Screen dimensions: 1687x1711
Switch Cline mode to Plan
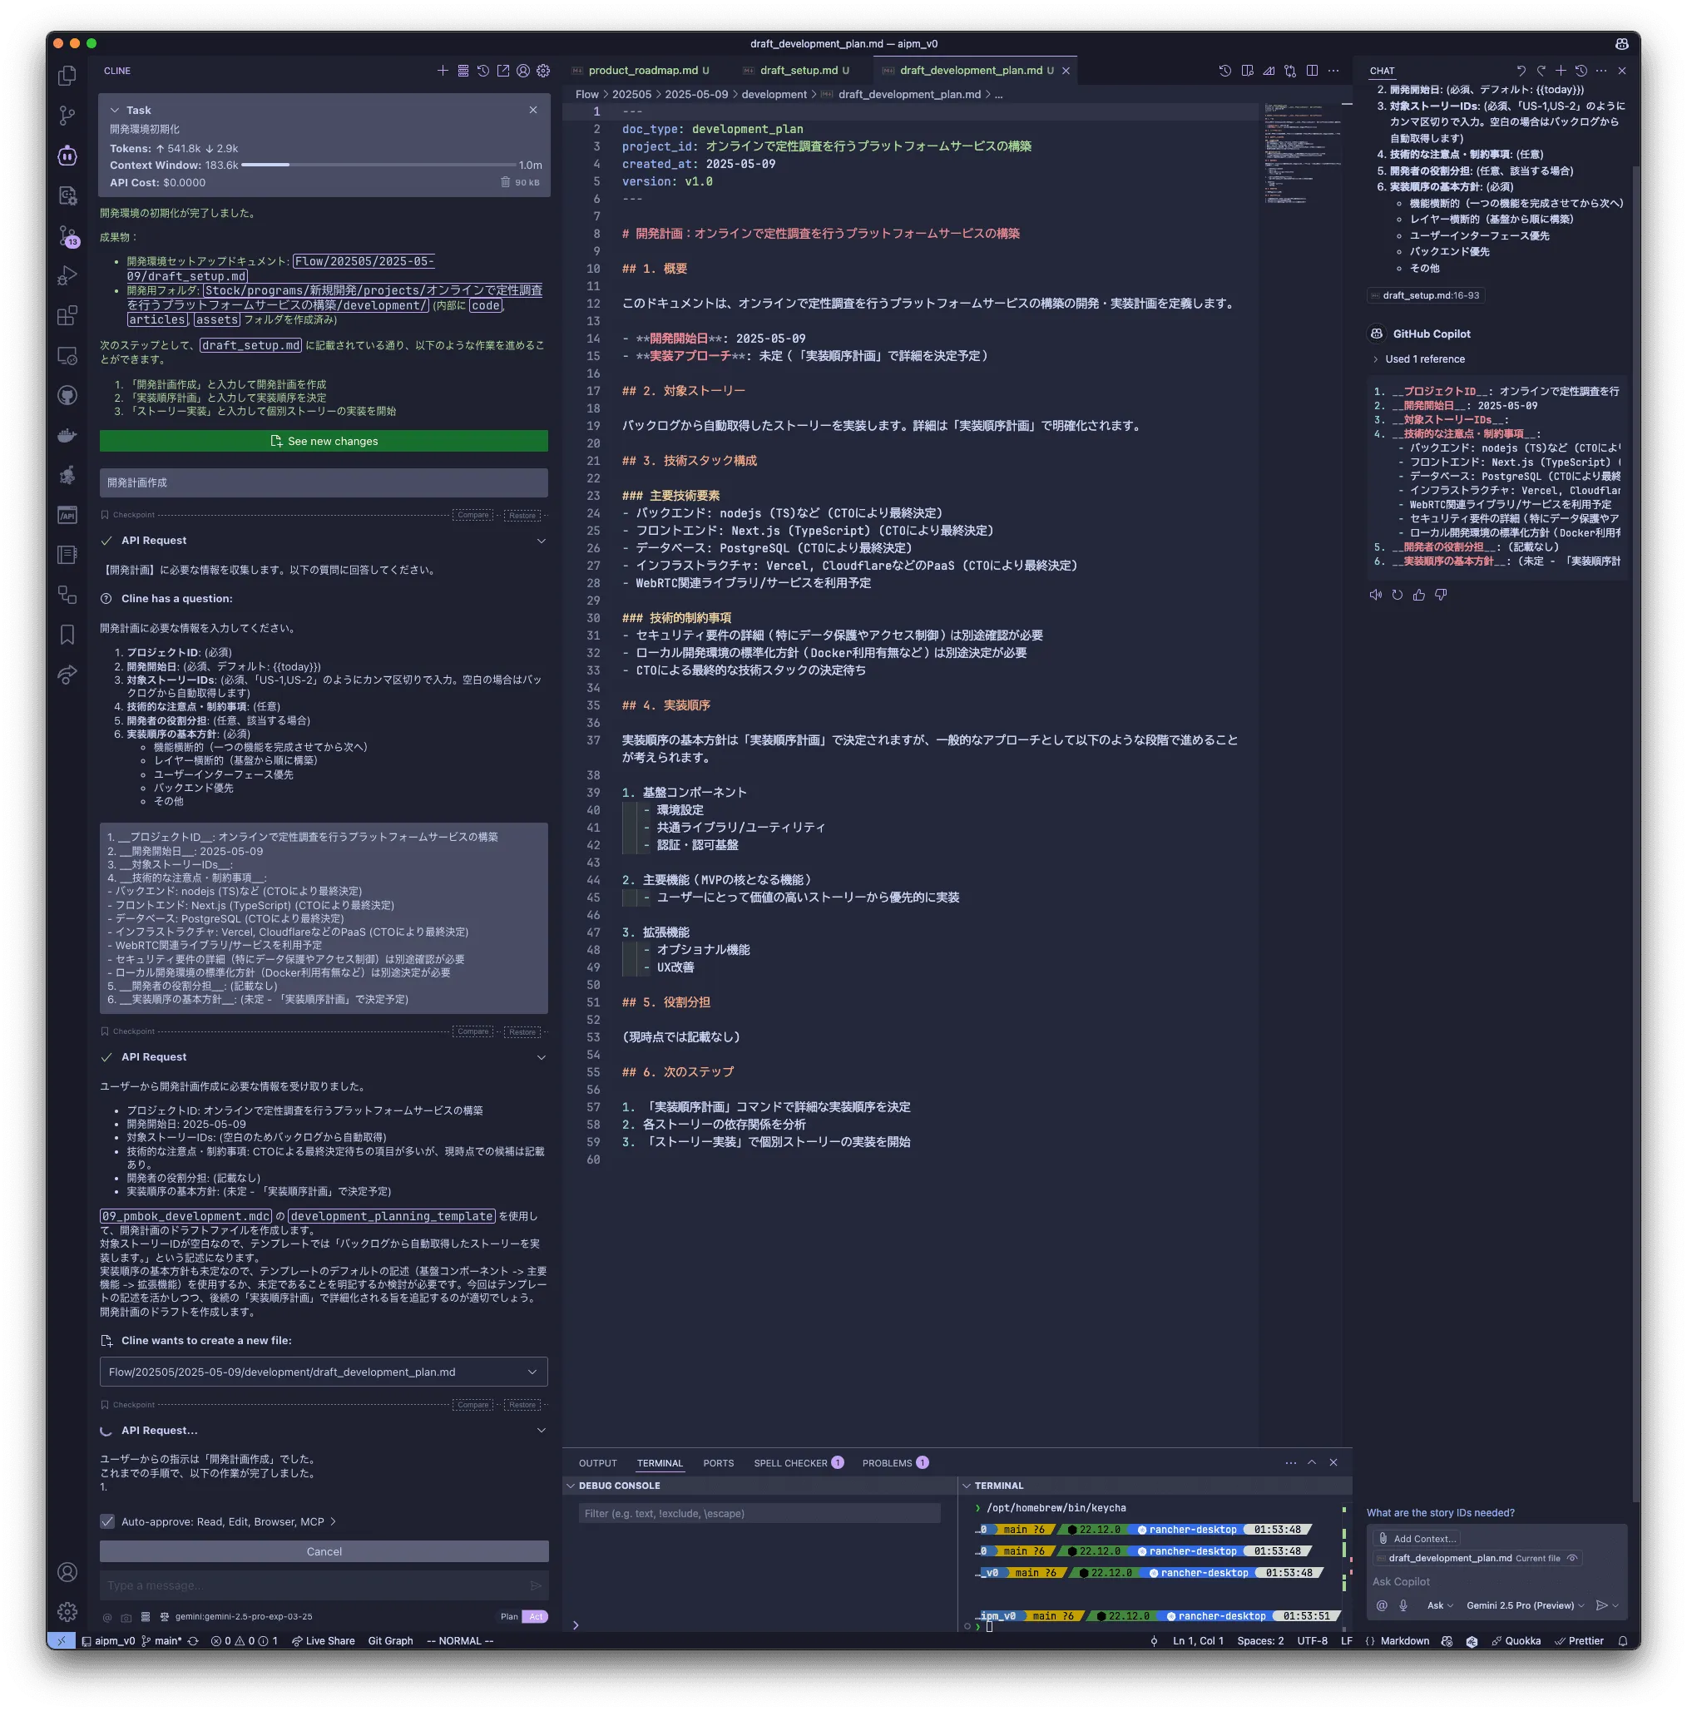click(508, 1616)
